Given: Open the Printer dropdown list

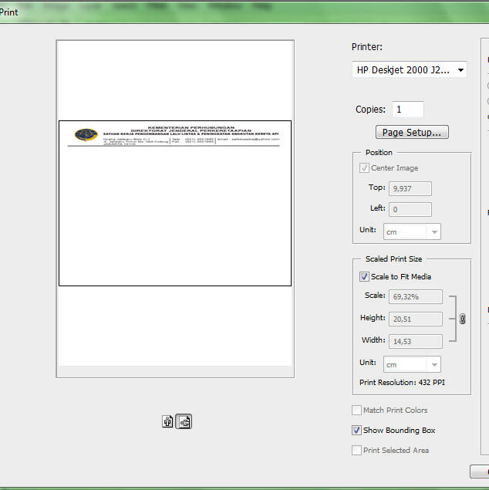Looking at the screenshot, I should point(410,69).
